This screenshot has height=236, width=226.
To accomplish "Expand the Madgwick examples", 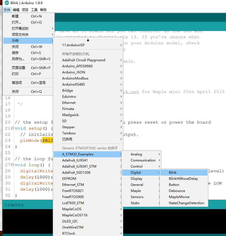I will point(88,115).
